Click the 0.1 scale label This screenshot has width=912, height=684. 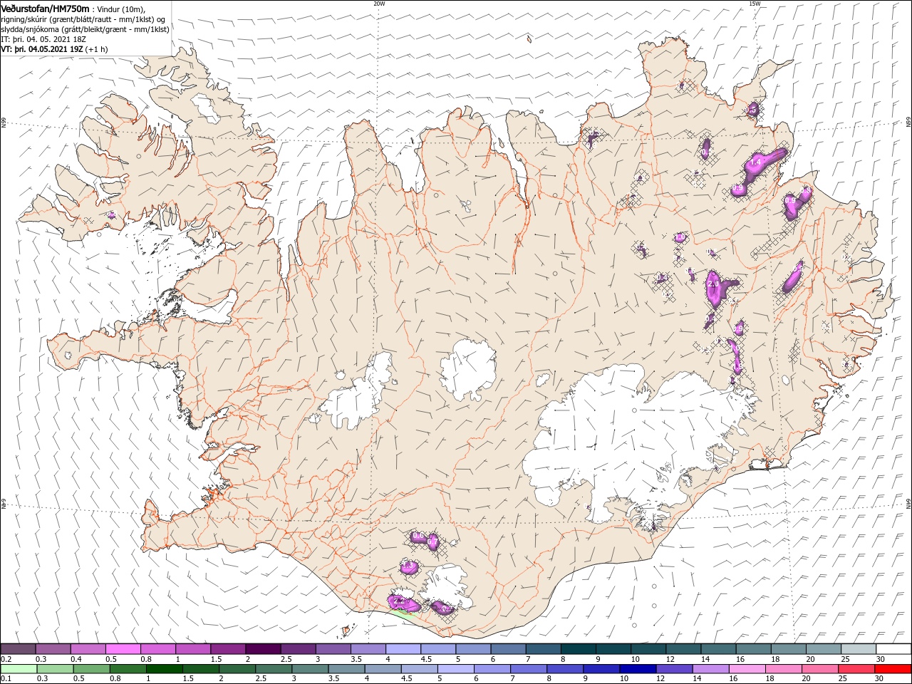coord(6,679)
